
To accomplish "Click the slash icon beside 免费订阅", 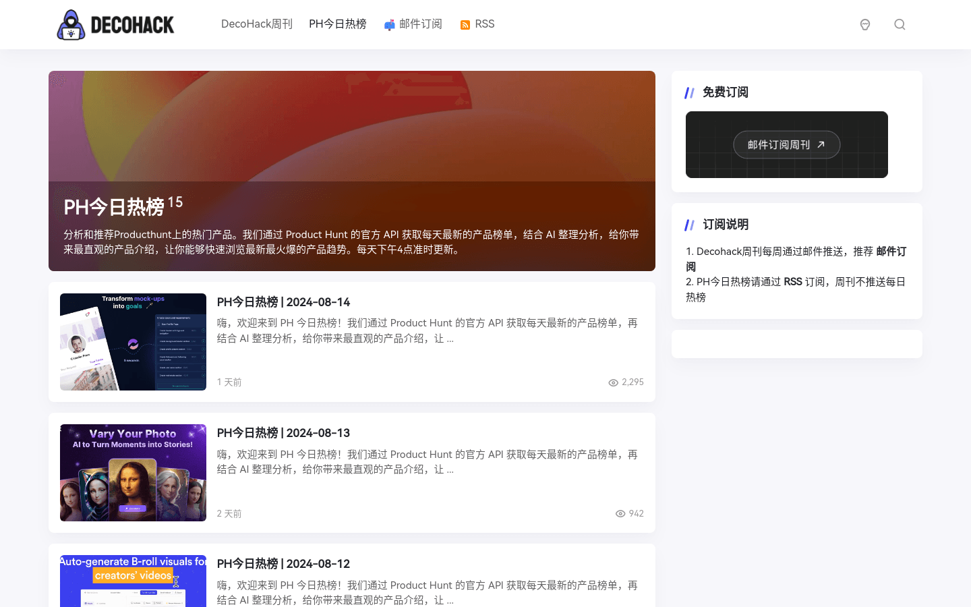I will [x=689, y=93].
